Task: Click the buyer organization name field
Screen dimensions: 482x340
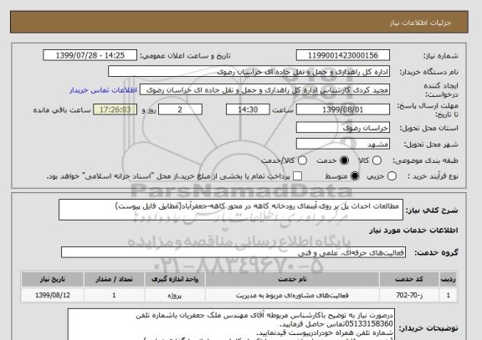Action: pyautogui.click(x=249, y=72)
